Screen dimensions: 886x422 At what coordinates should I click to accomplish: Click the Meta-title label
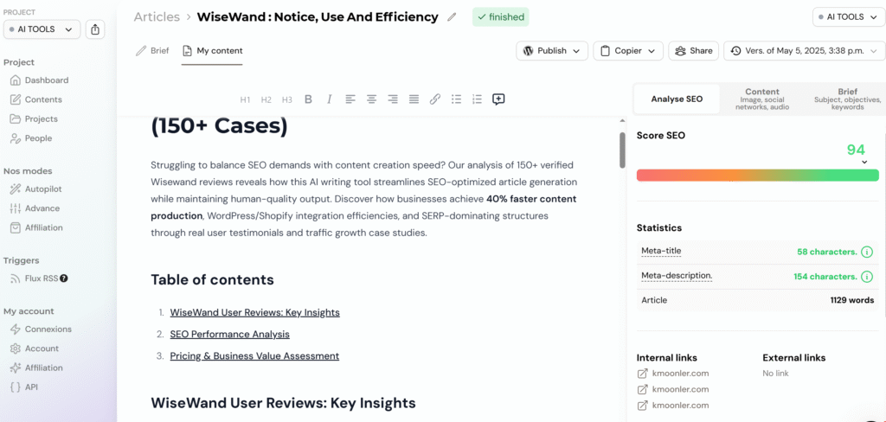[661, 251]
